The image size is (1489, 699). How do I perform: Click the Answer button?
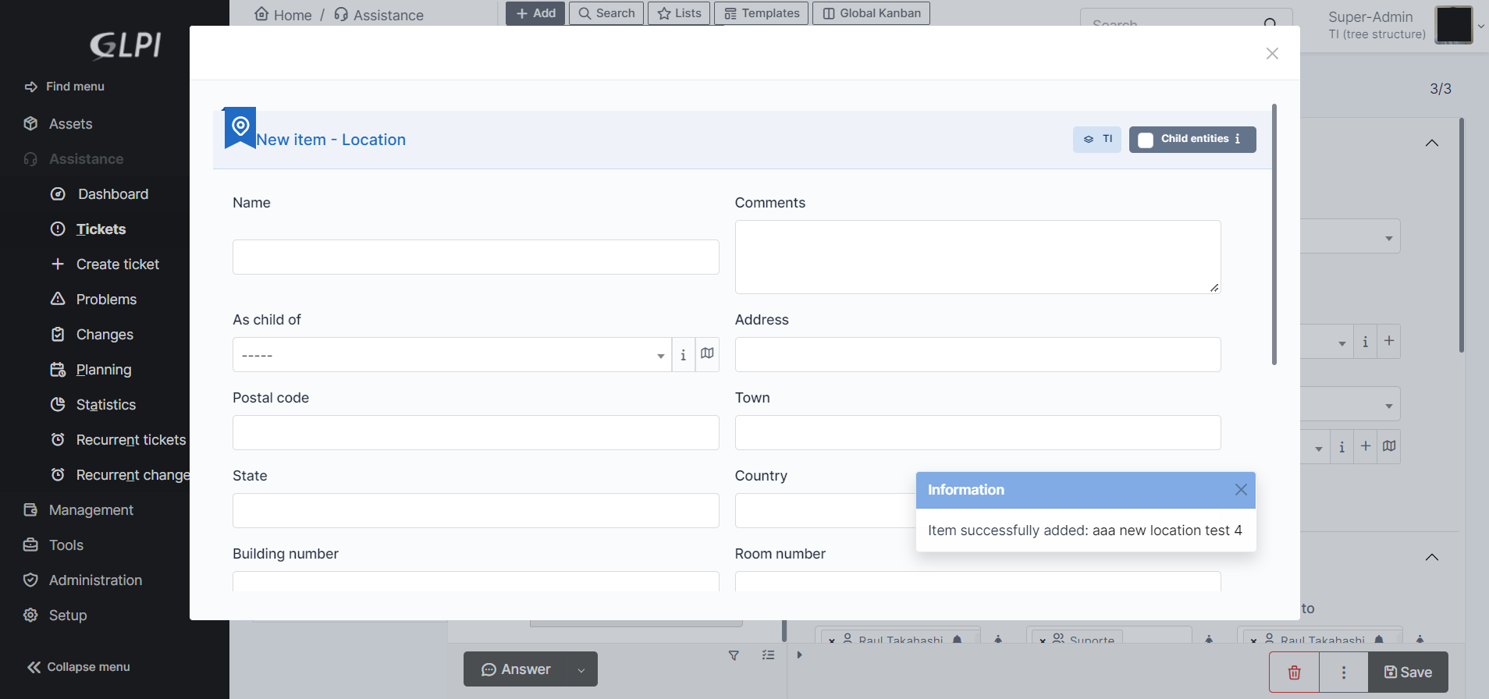[515, 669]
